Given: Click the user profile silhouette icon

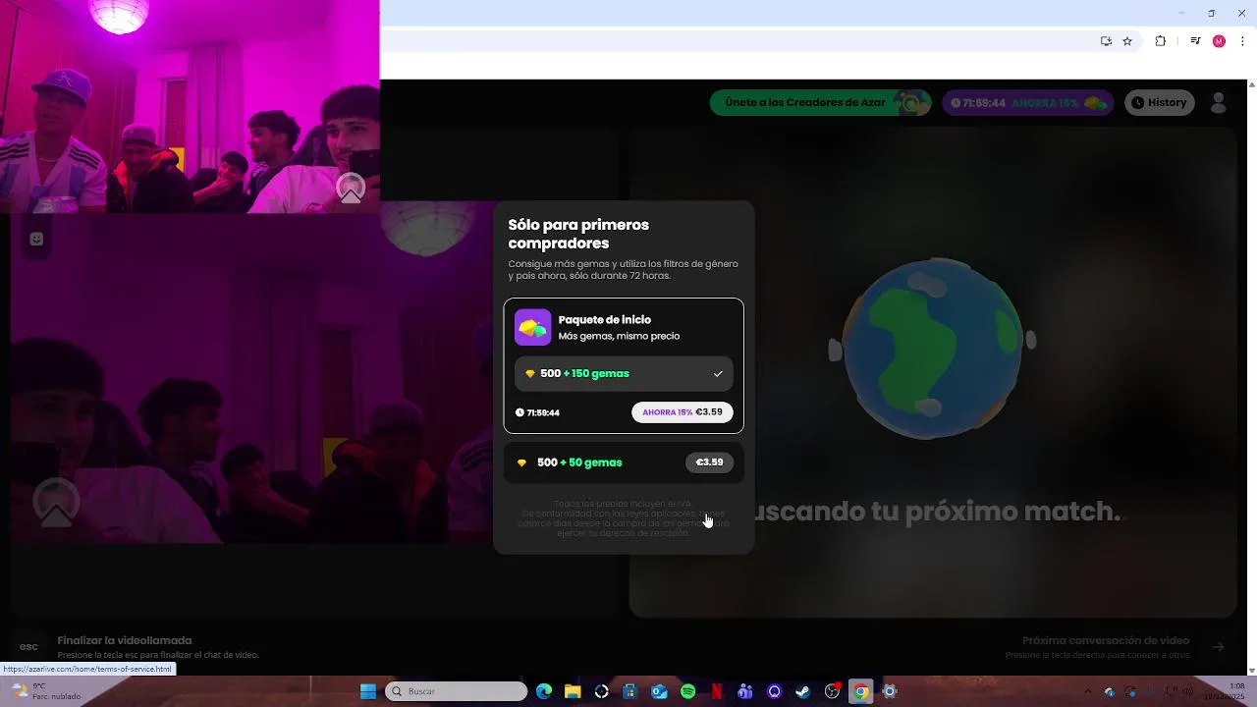Looking at the screenshot, I should 1219,102.
